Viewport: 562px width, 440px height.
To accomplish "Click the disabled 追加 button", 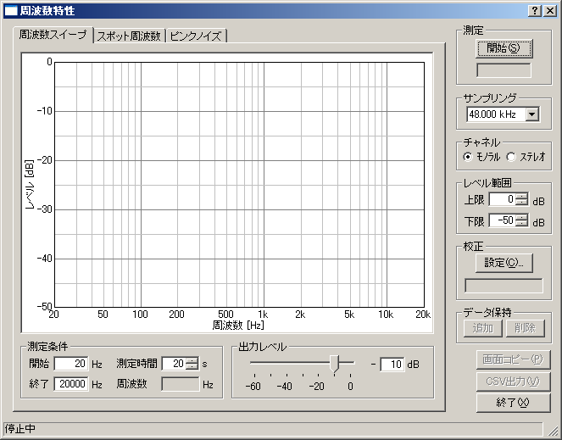I will pyautogui.click(x=482, y=328).
